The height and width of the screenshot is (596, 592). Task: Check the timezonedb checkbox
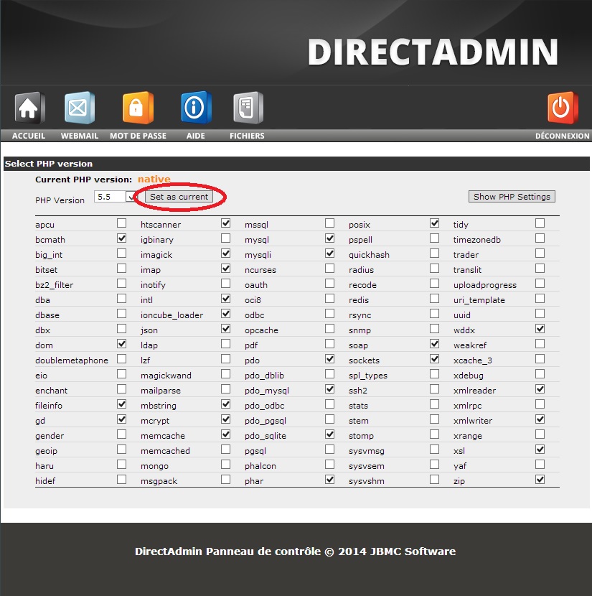click(x=540, y=238)
